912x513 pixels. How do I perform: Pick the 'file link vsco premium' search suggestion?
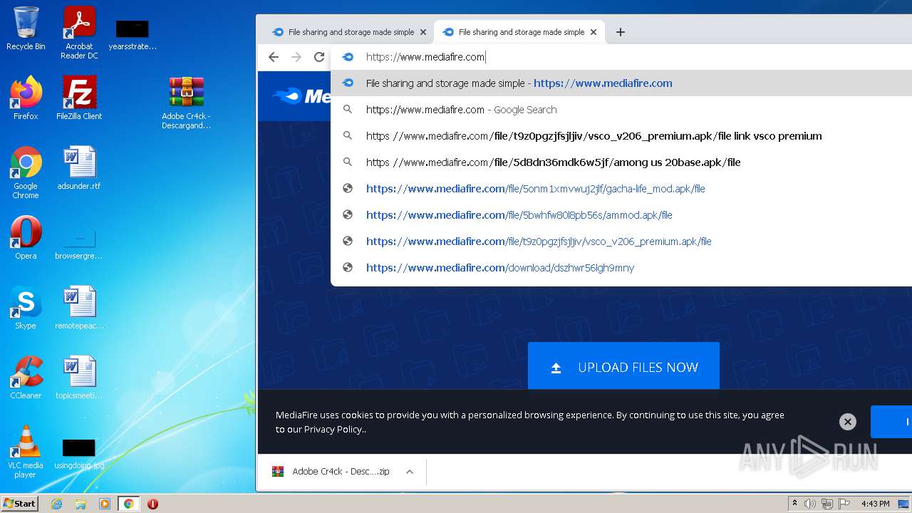pos(621,136)
